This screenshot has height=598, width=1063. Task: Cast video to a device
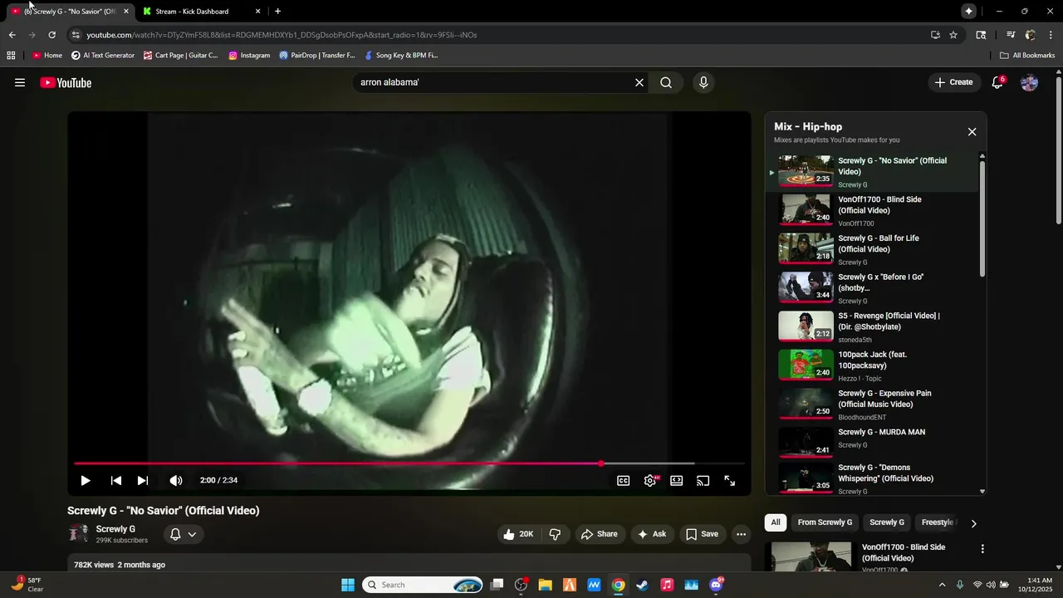pos(703,480)
